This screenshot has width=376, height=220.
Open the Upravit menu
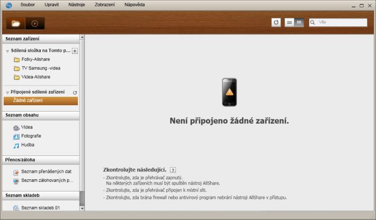[x=51, y=5]
